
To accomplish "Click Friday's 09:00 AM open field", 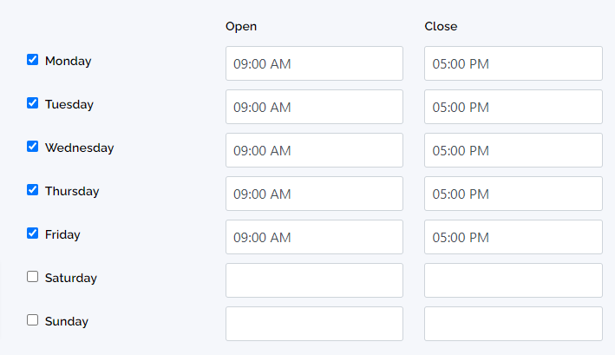I will 314,237.
